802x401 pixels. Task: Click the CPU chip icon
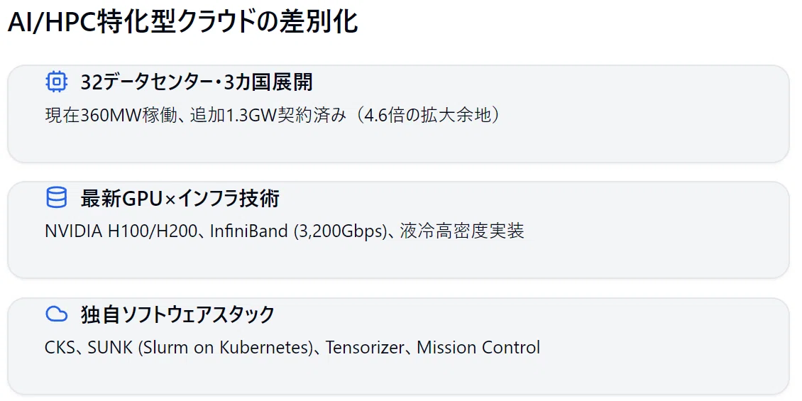coord(56,82)
